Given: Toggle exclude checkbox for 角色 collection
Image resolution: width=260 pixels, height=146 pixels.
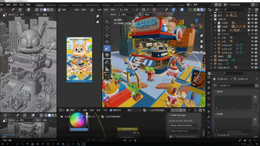Looking at the screenshot, I should coord(249,30).
